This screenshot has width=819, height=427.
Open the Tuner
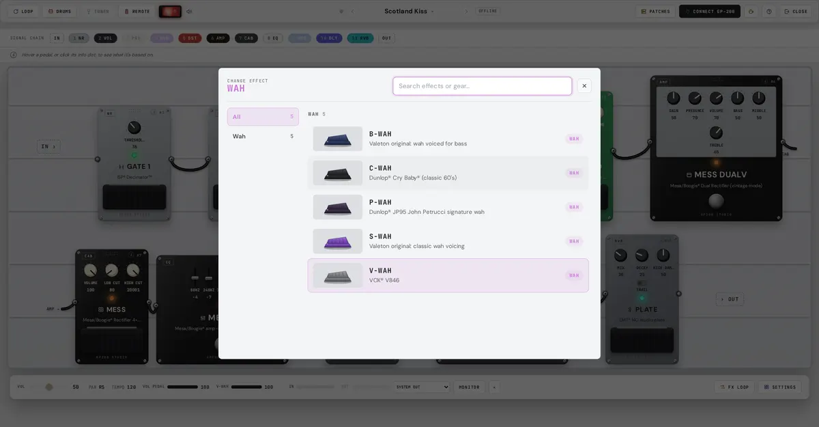97,12
